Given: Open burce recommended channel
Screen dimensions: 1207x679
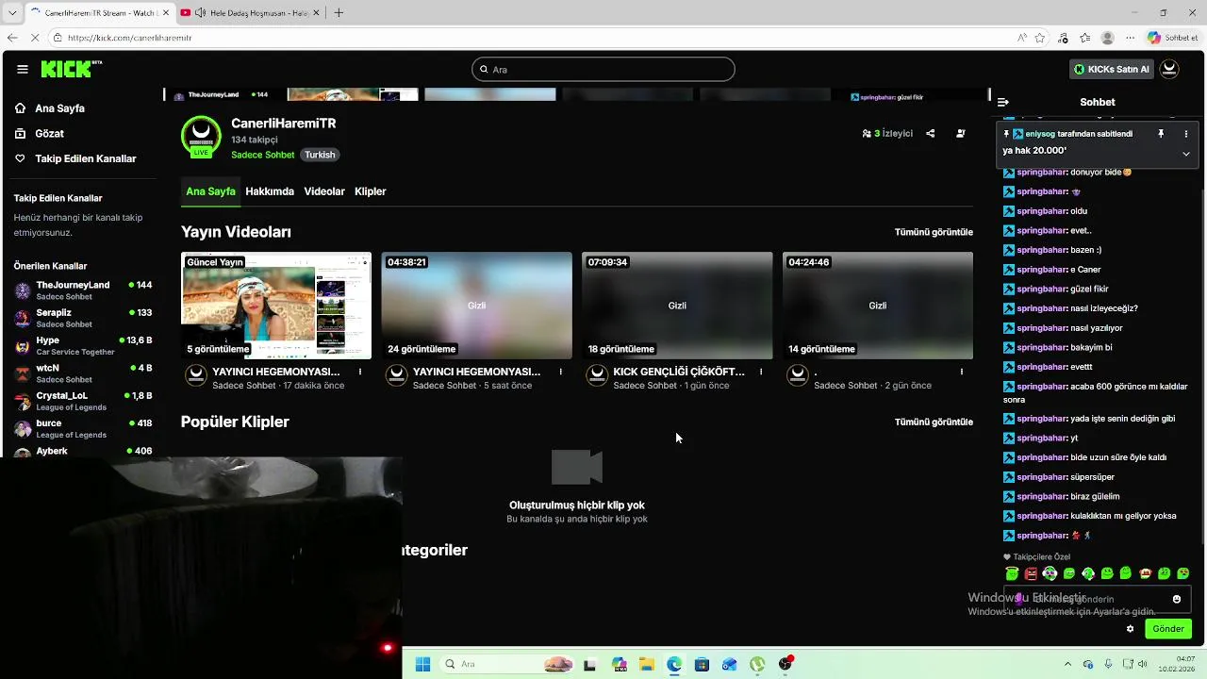Looking at the screenshot, I should (x=83, y=428).
